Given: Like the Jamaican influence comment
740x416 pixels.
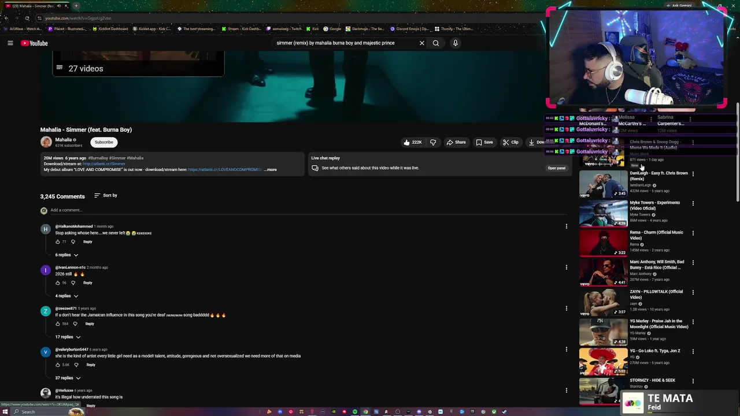Looking at the screenshot, I should click(x=58, y=324).
